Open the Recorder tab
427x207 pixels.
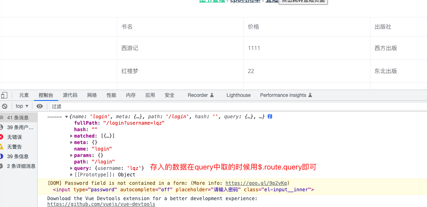click(x=201, y=95)
